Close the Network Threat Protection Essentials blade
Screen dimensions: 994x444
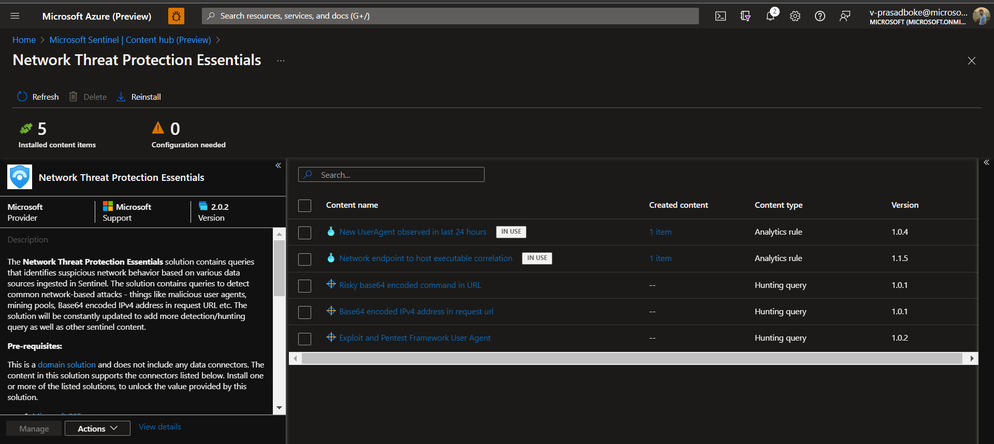point(972,60)
